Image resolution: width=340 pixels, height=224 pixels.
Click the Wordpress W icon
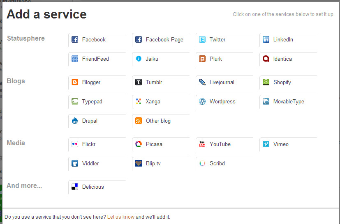[x=202, y=101]
